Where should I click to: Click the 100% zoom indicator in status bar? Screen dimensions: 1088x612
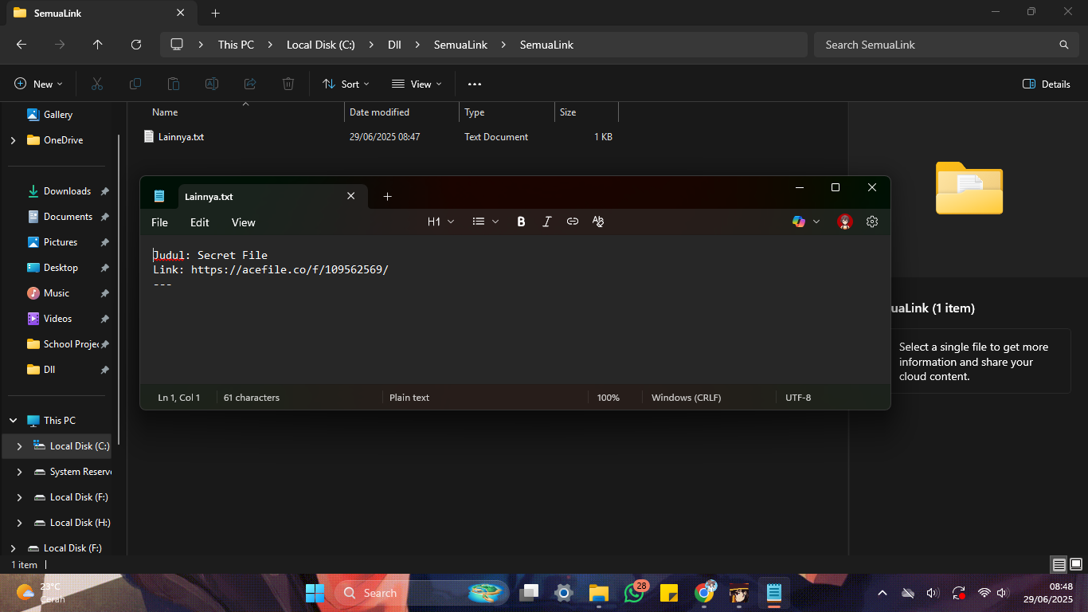point(609,397)
